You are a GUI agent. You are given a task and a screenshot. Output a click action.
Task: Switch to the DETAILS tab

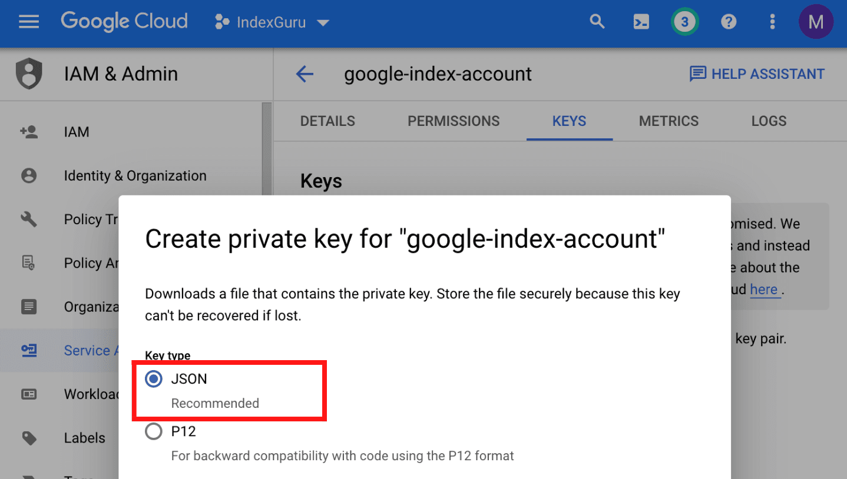tap(327, 121)
